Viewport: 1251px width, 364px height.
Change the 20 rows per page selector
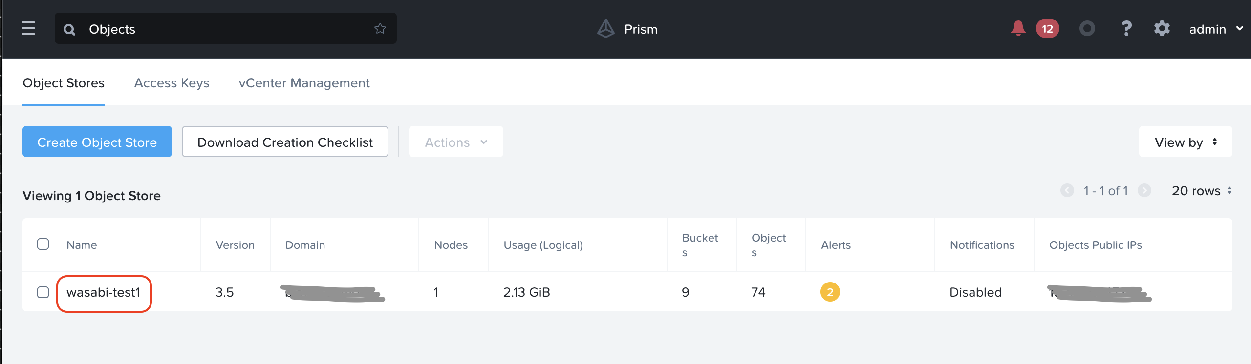click(x=1202, y=191)
